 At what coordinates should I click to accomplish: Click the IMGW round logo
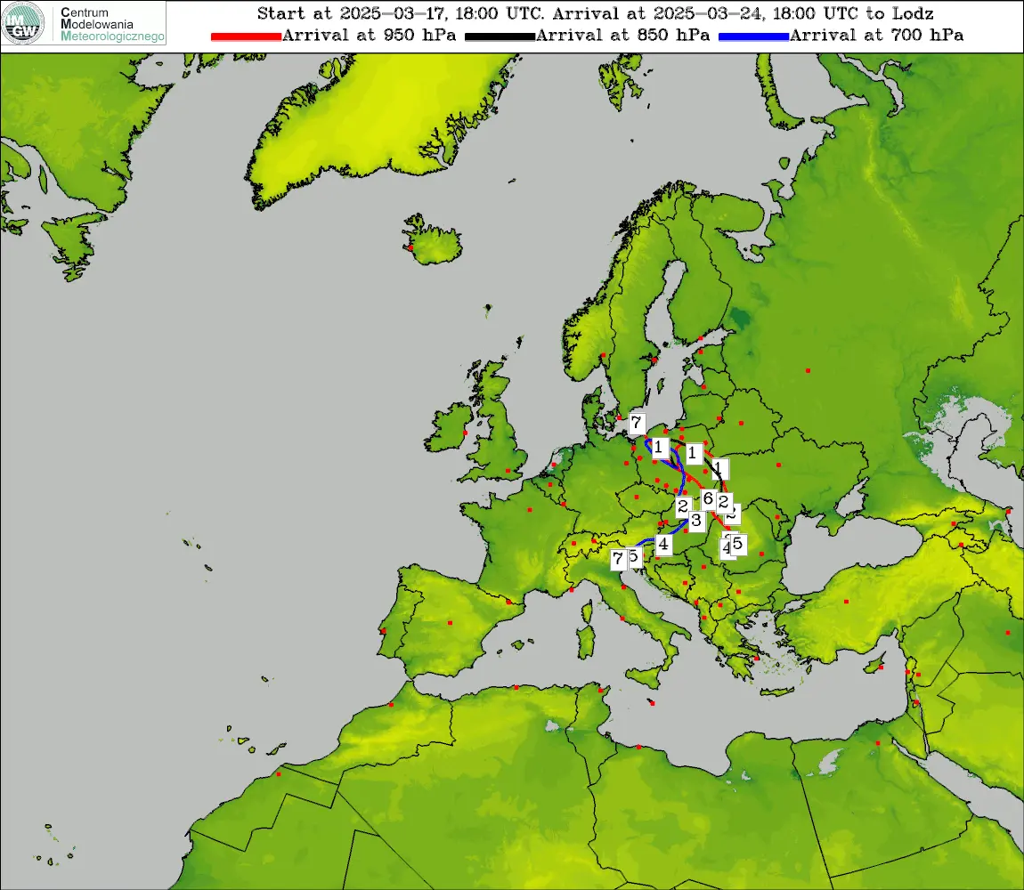(x=23, y=23)
